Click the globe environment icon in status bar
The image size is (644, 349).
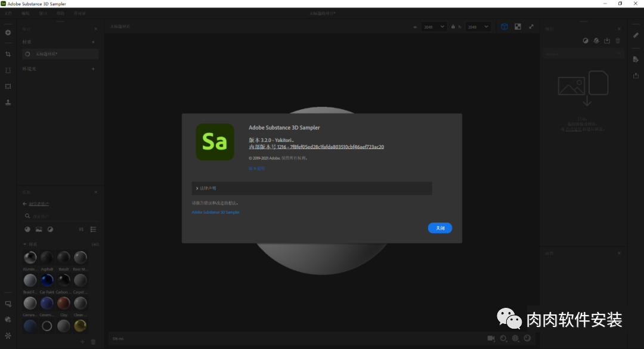(x=515, y=338)
